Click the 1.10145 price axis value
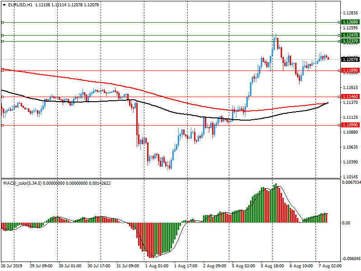The width and height of the screenshot is (361, 271). [351, 177]
